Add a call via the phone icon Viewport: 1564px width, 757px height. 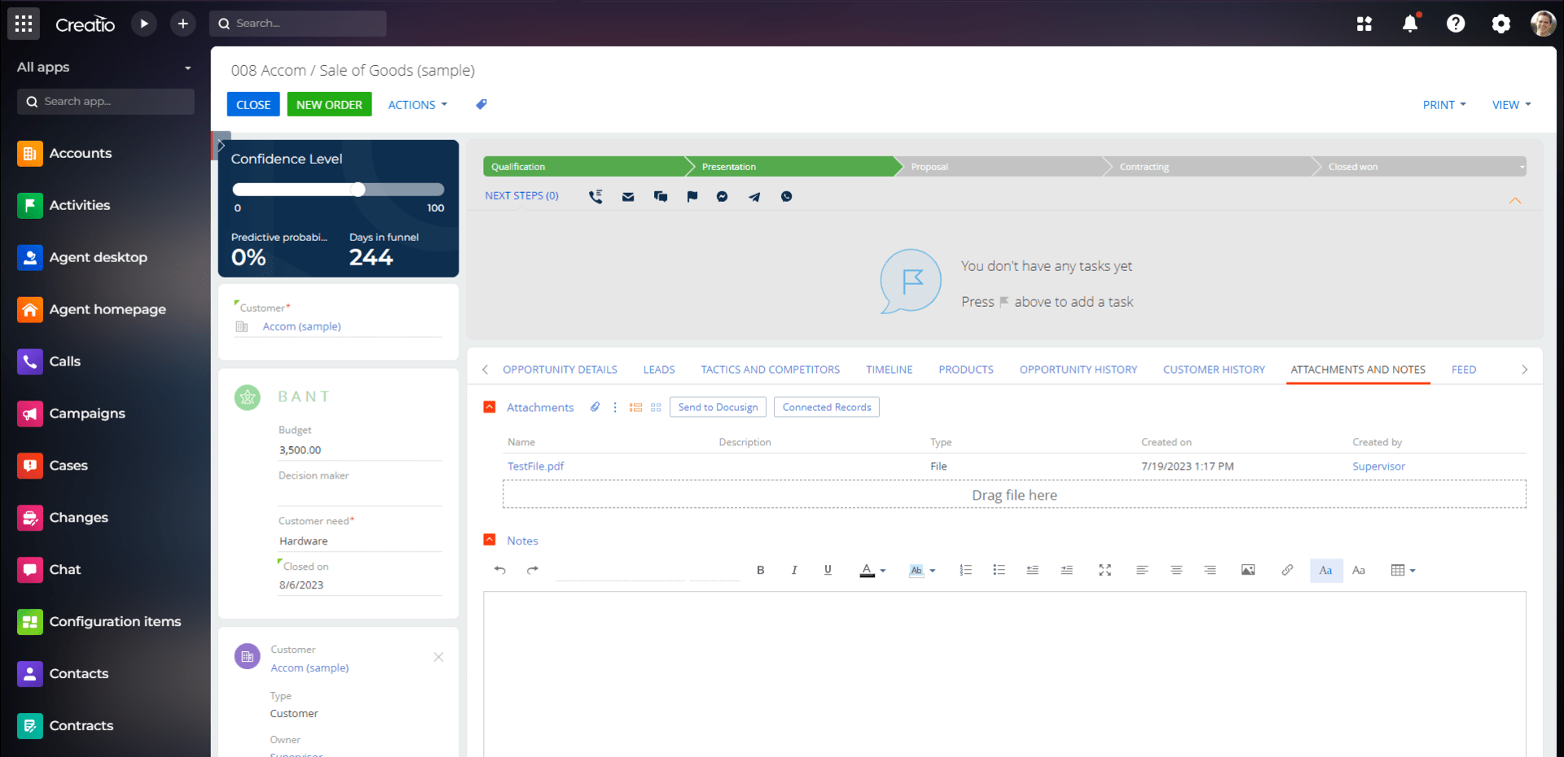point(595,196)
